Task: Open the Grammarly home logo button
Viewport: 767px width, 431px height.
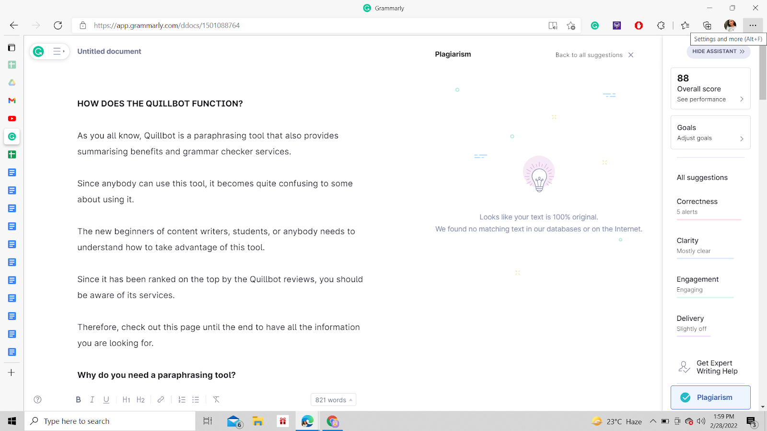Action: (38, 51)
